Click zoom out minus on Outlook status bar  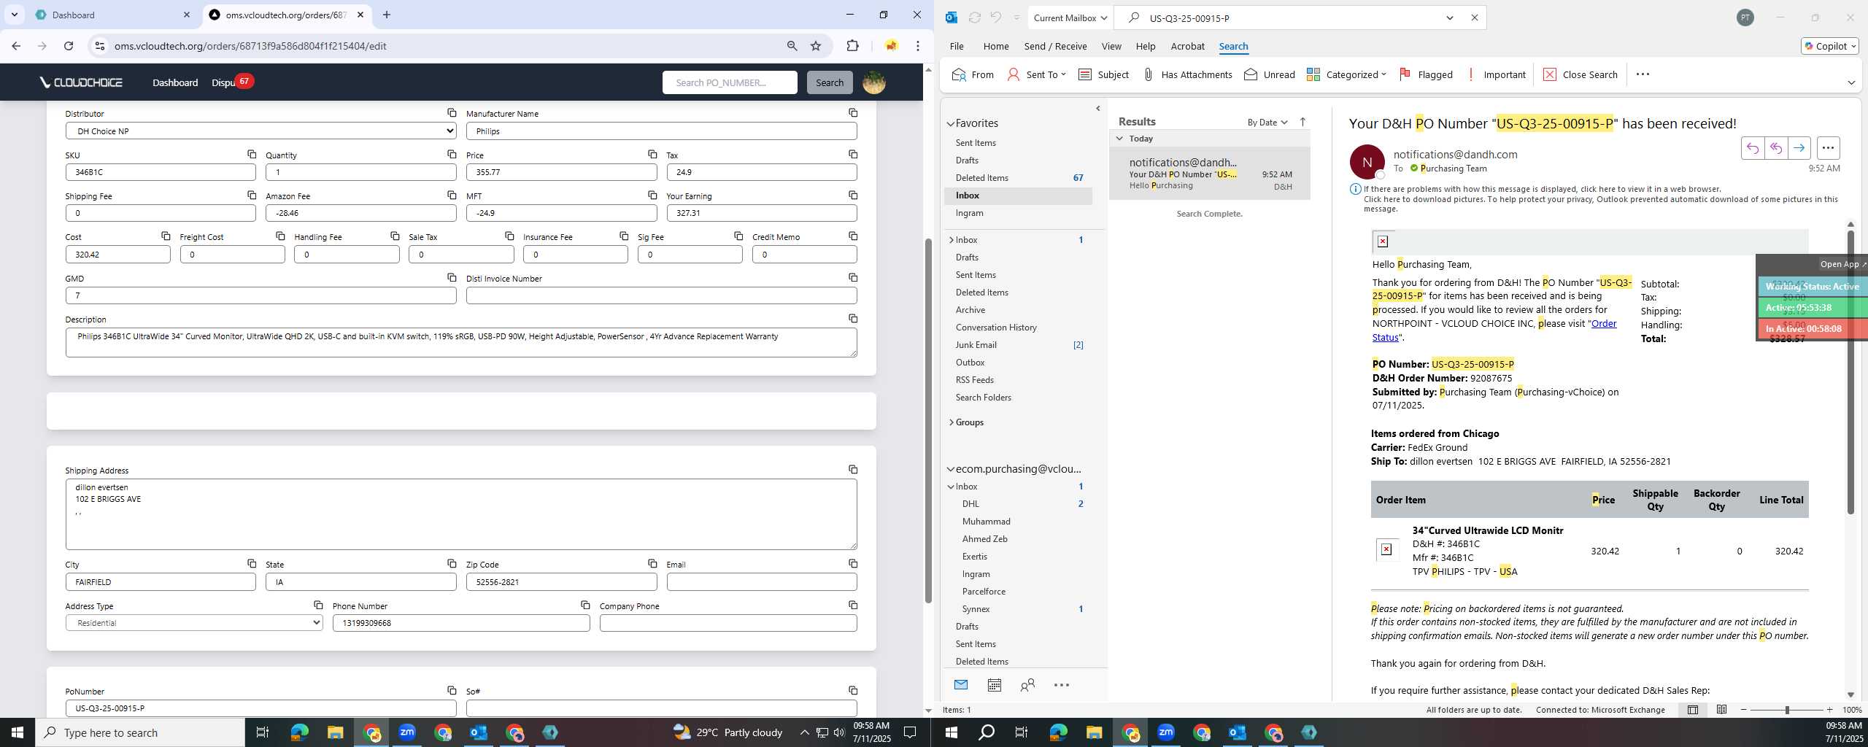point(1744,710)
